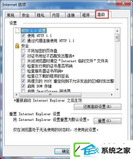Screen dimensions: 133x159
Task: Click 还原高级设置(R) button
Action: tap(97, 107)
